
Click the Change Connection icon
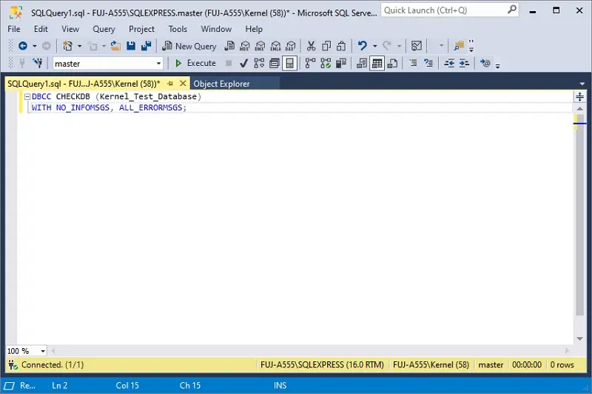(x=38, y=63)
